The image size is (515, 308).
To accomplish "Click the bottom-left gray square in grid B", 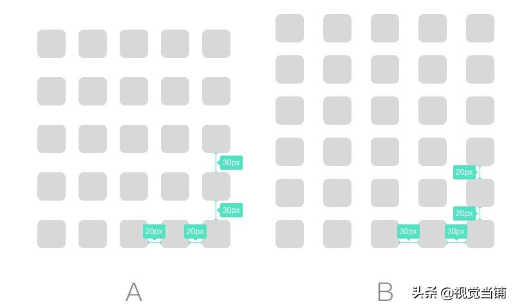I will tap(290, 234).
